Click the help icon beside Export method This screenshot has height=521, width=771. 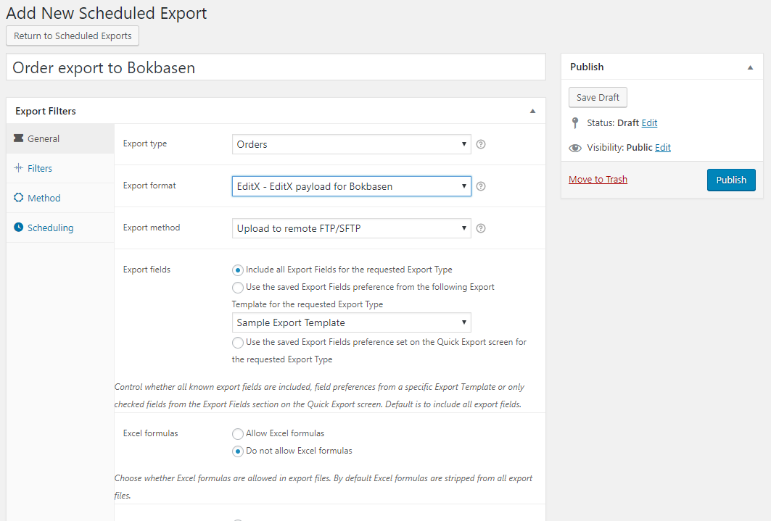(x=481, y=228)
